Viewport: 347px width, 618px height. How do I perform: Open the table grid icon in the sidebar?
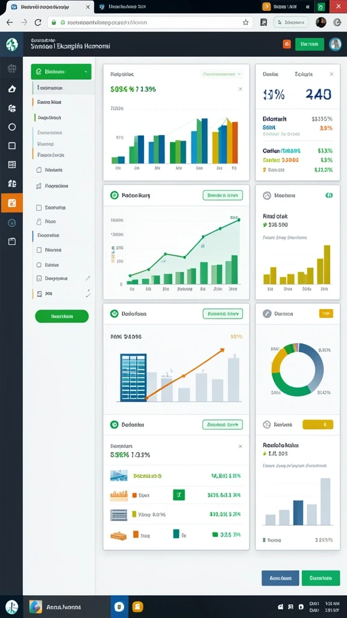pos(12,165)
